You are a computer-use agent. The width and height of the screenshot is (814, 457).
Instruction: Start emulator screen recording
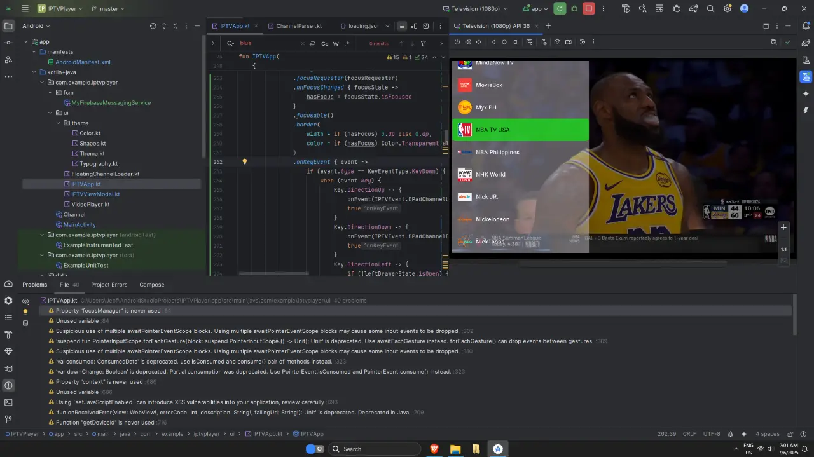569,42
